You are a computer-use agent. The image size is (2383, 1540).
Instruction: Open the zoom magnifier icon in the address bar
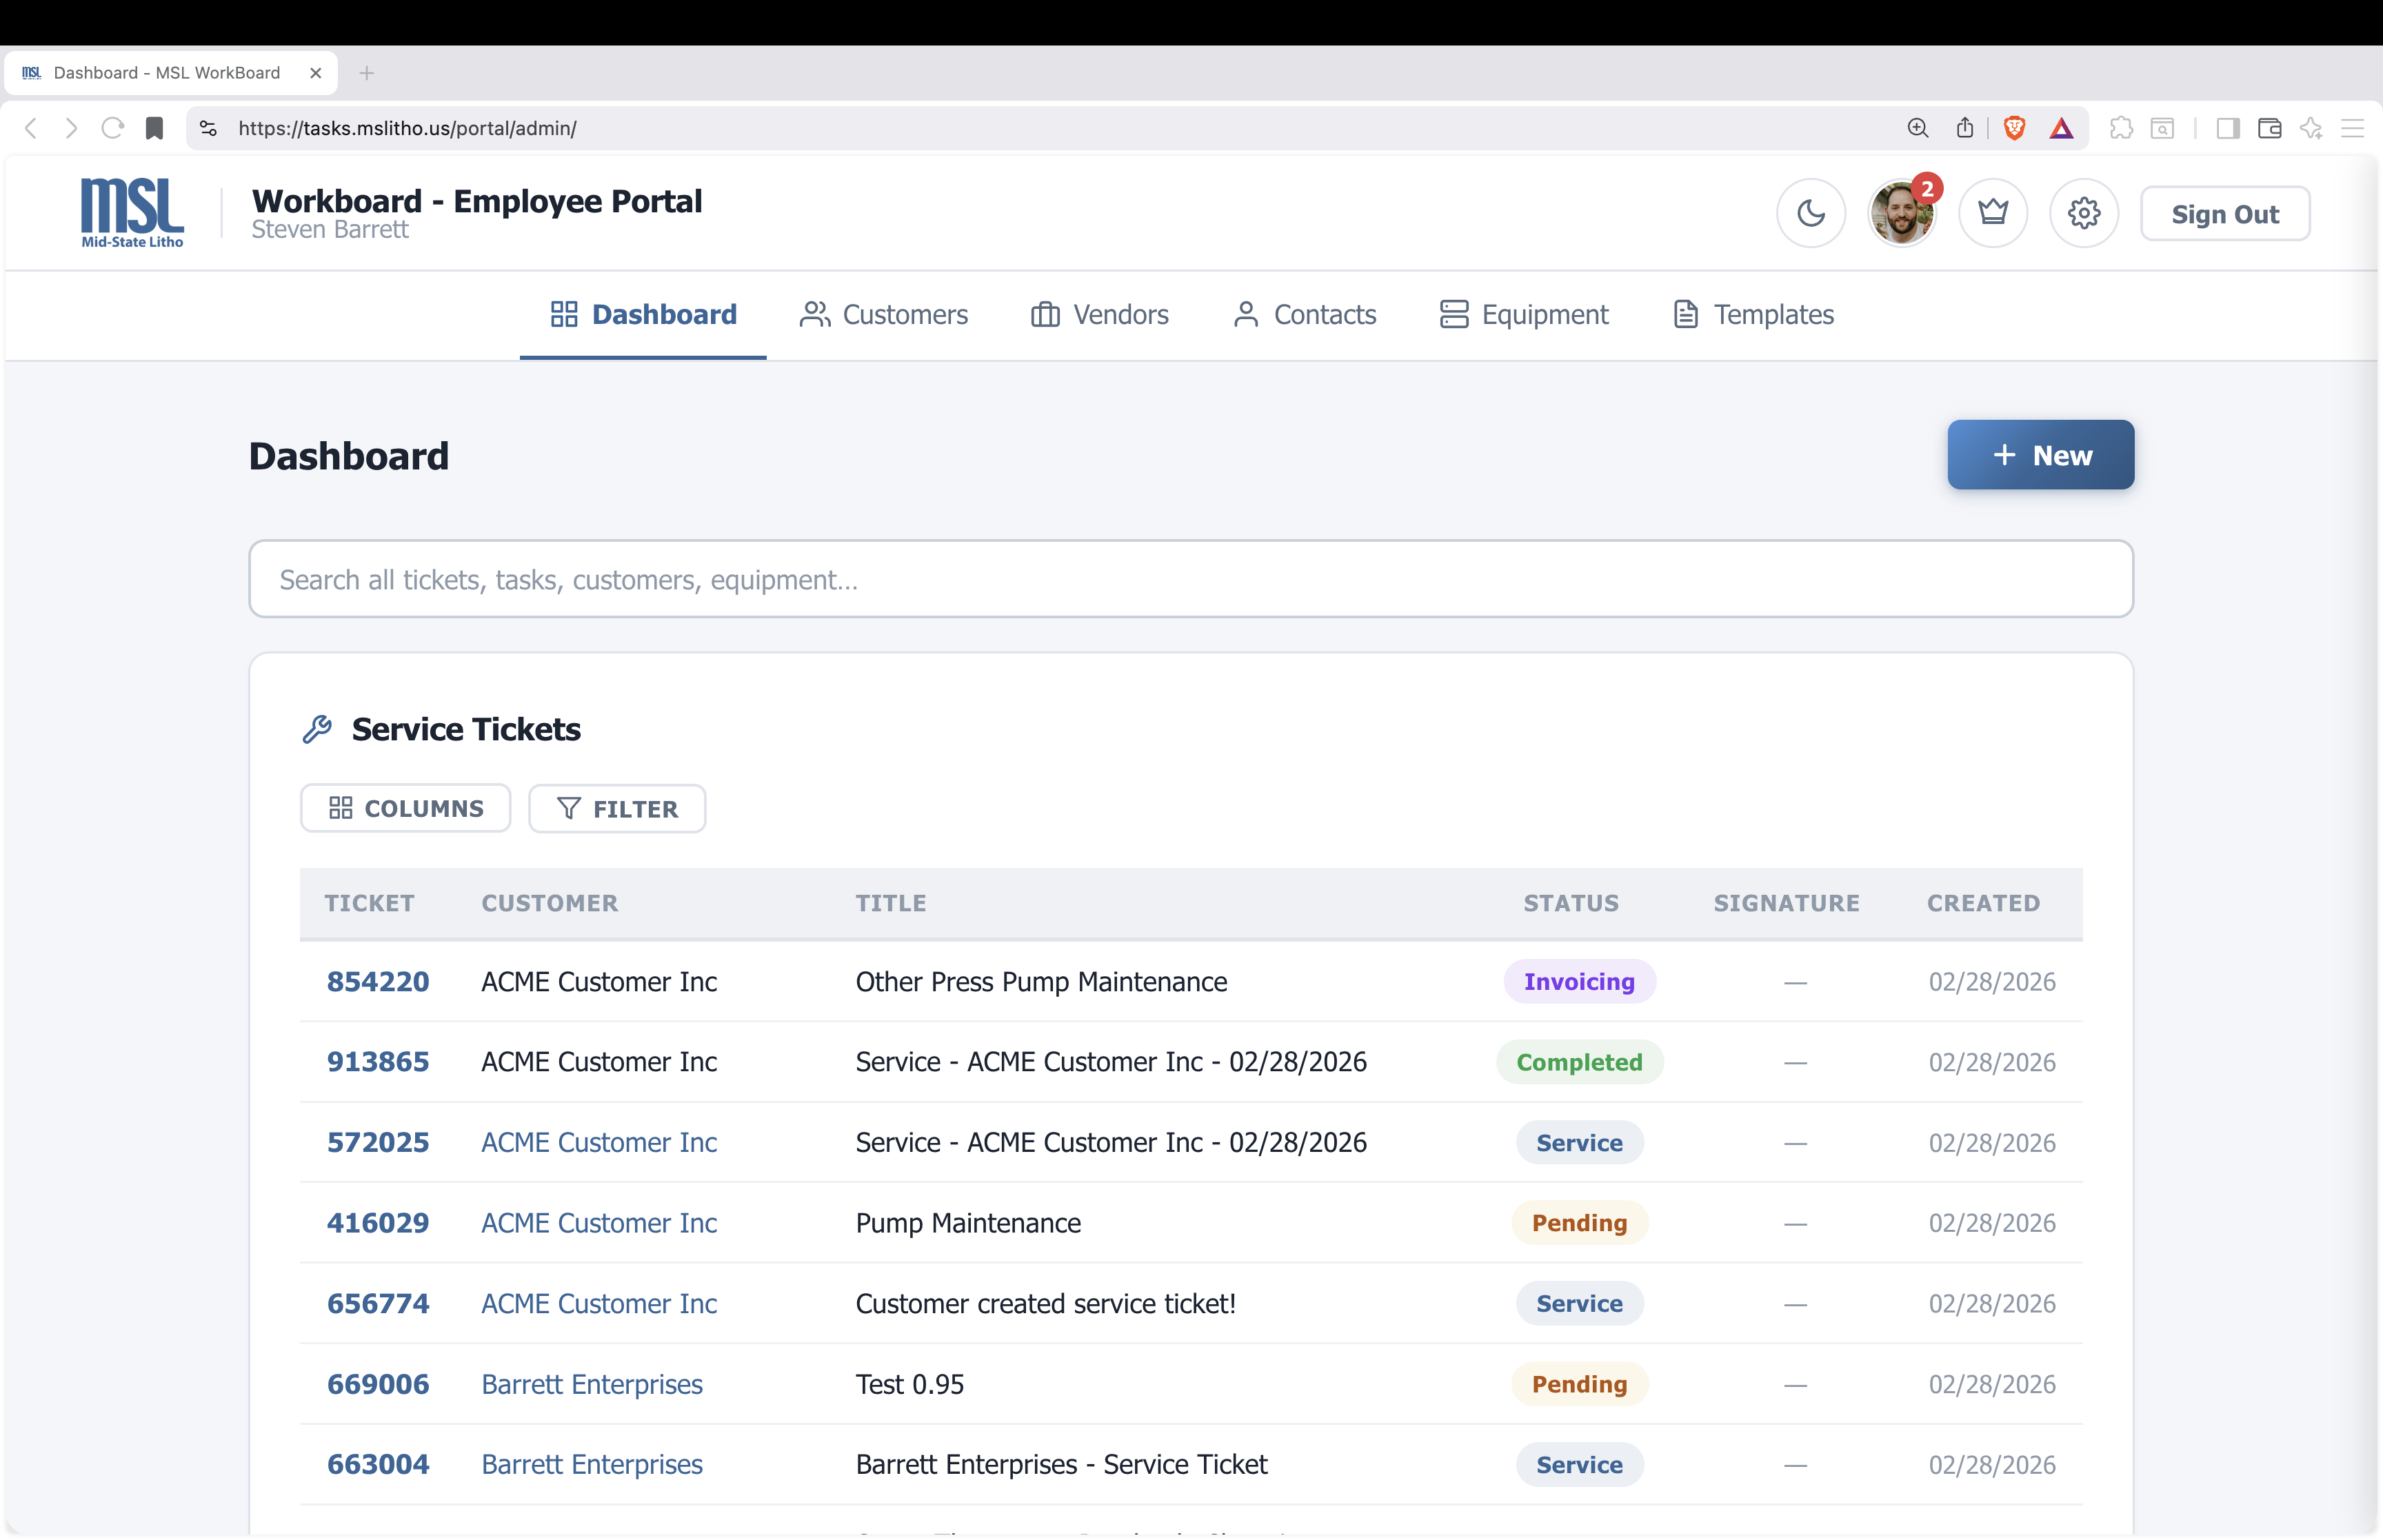click(x=1917, y=128)
